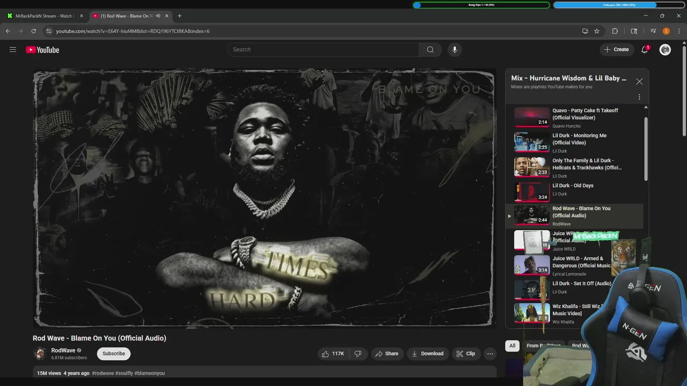Play Only The Family Hellcats & Trackhawks
This screenshot has width=687, height=386.
click(574, 168)
